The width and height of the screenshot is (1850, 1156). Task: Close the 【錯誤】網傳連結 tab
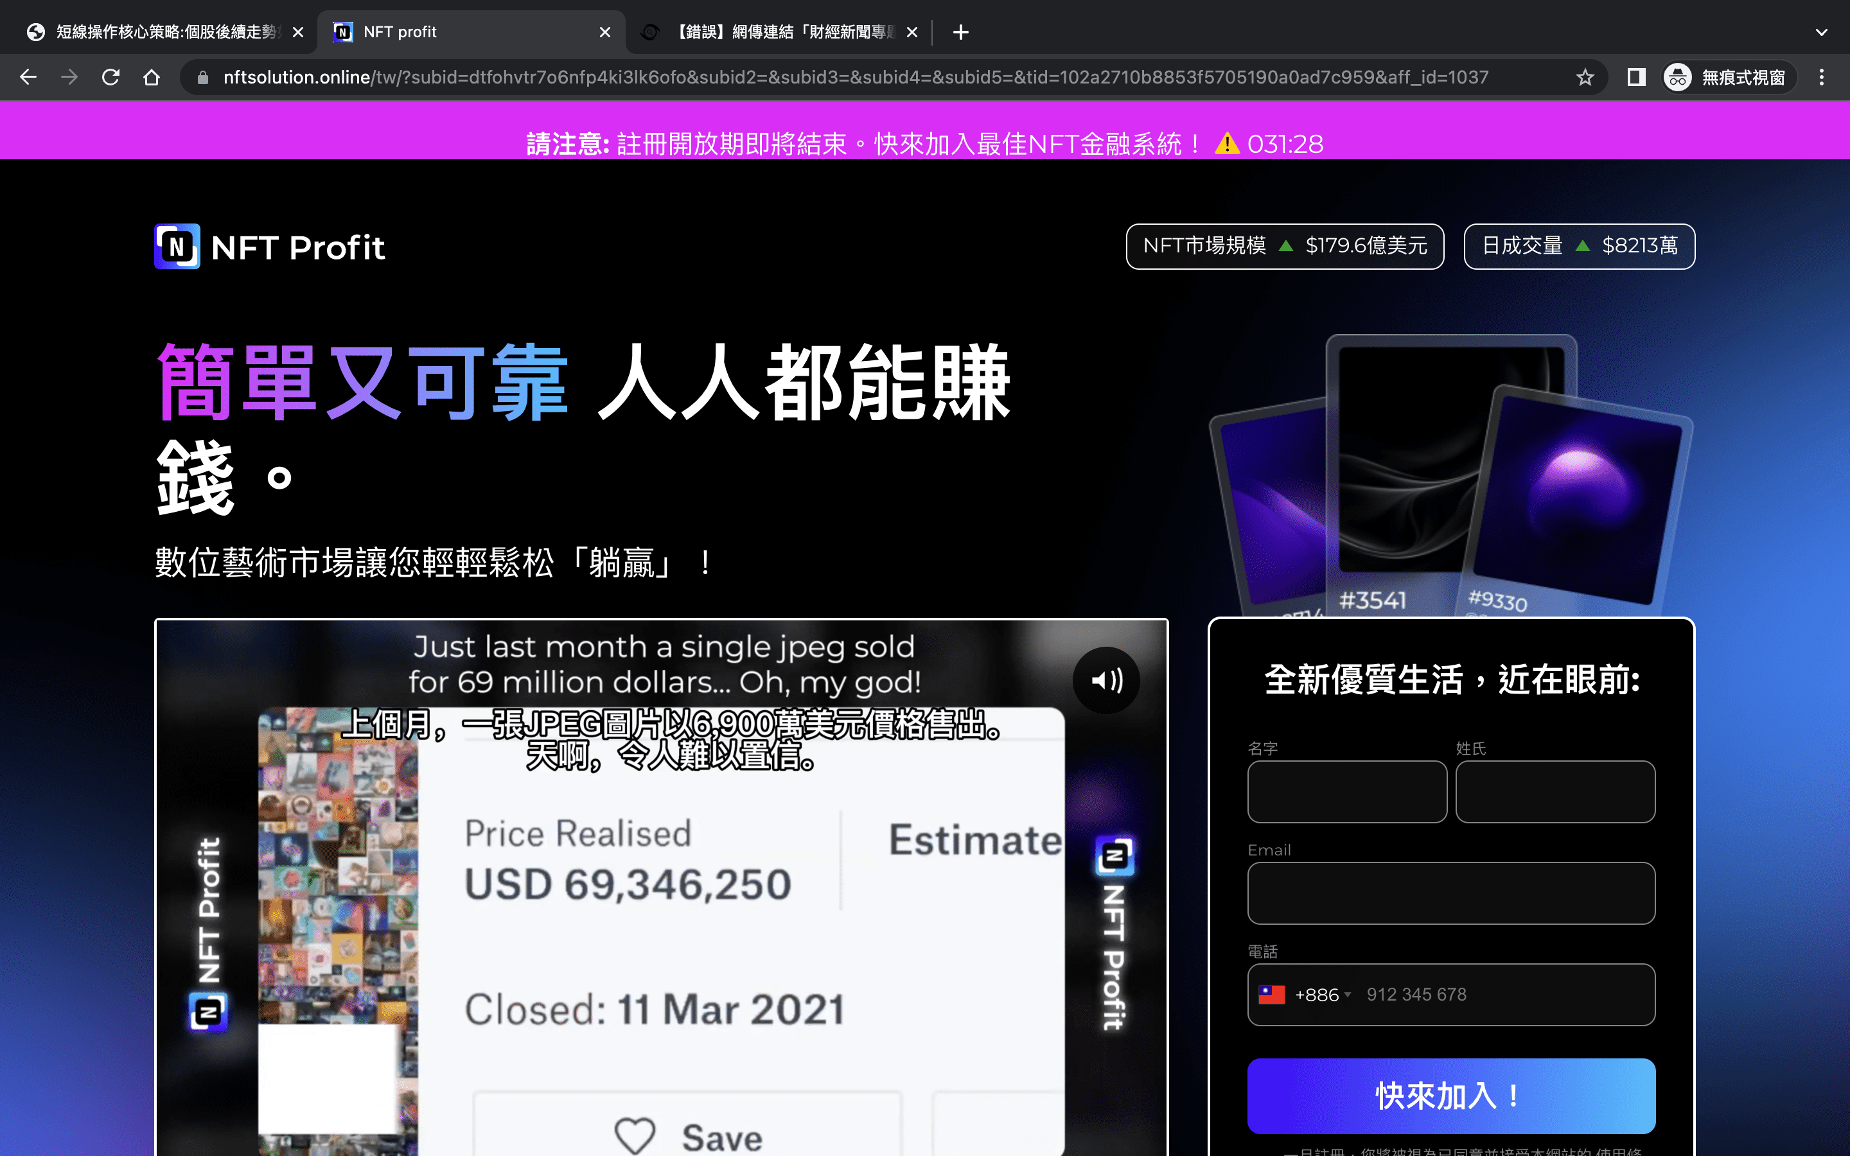[x=912, y=32]
